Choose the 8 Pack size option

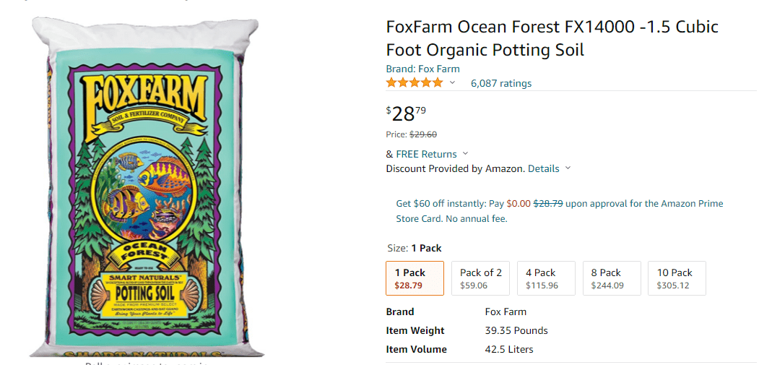pos(612,278)
